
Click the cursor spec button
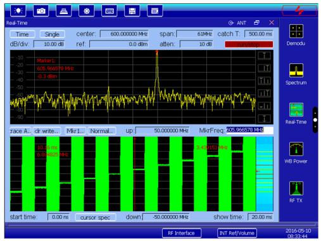[x=96, y=218]
